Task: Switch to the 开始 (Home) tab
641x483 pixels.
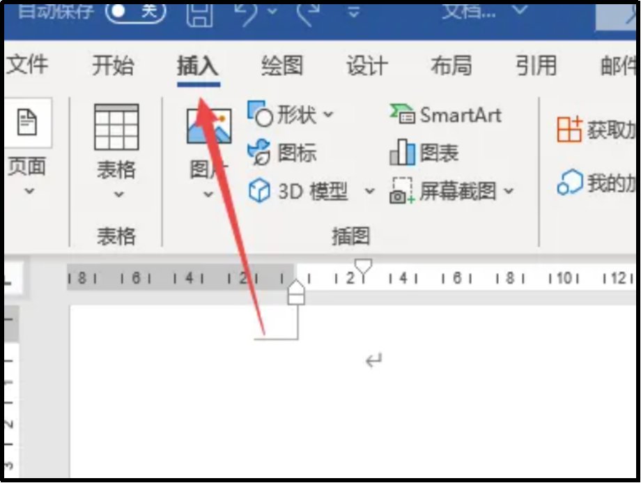Action: [114, 66]
